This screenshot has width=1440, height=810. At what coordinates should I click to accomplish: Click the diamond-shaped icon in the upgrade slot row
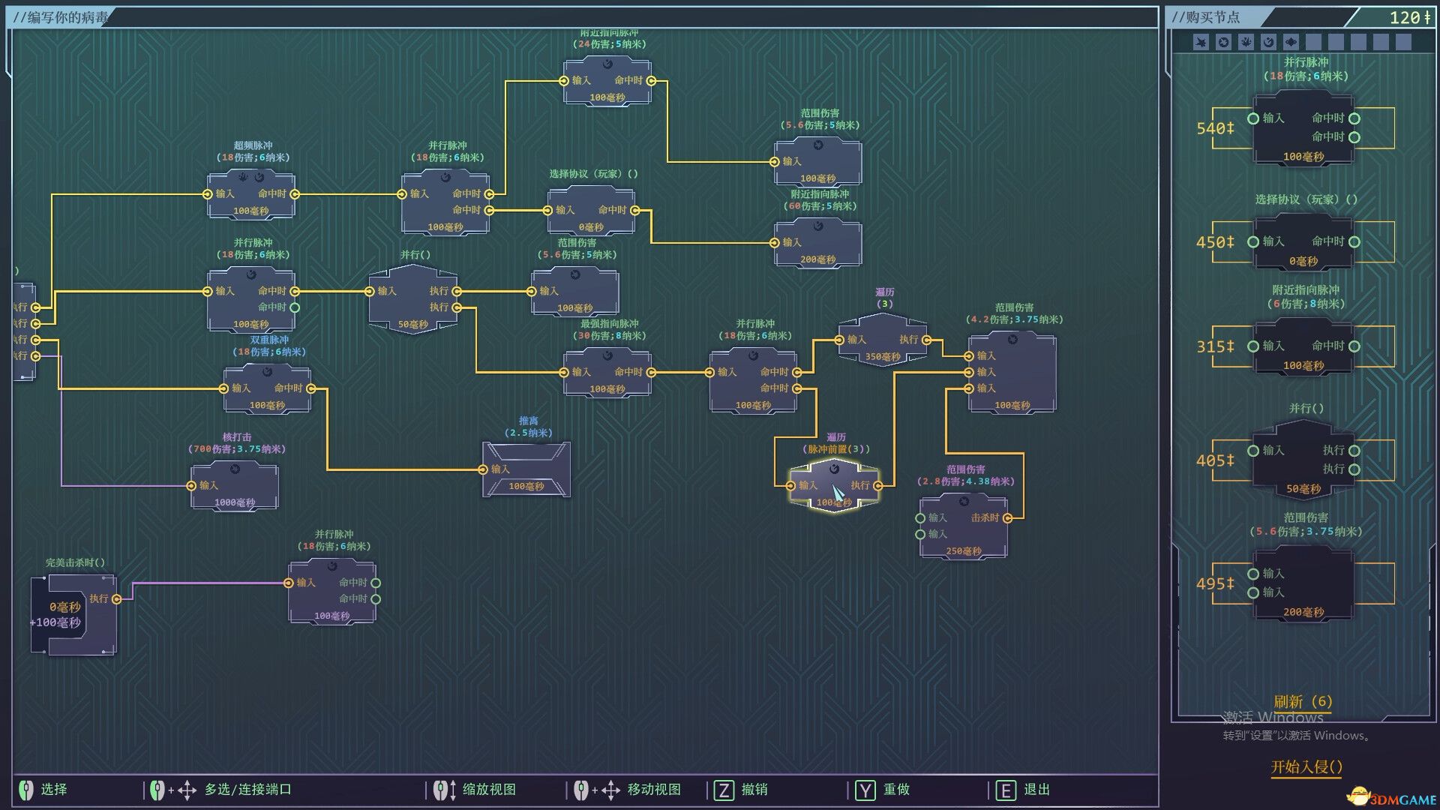tap(1291, 43)
